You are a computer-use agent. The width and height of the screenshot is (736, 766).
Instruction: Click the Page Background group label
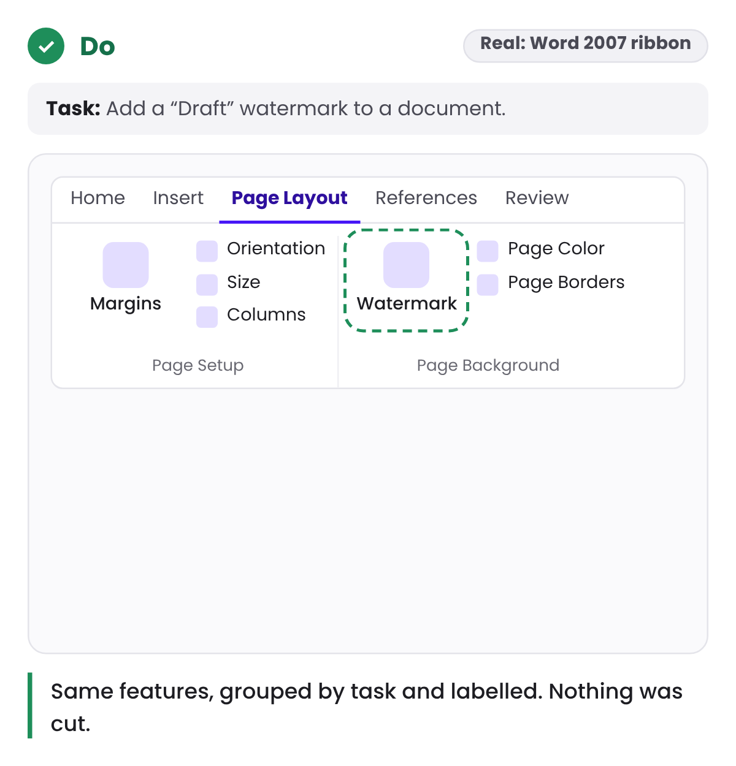[488, 366]
